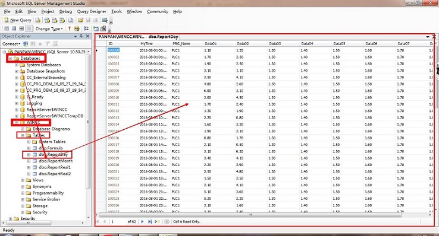Screen dimensions: 439x236
Task: Toggle the Show Diagram Pane button
Action: [x=7, y=28]
